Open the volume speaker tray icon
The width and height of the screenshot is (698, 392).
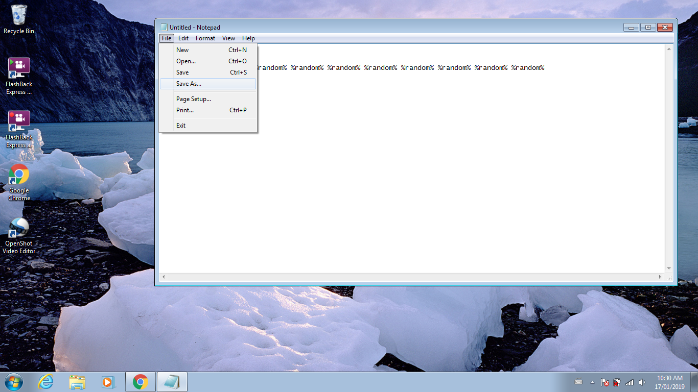pyautogui.click(x=642, y=382)
